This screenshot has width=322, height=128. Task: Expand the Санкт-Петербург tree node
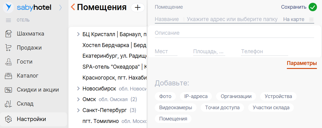tap(78, 110)
